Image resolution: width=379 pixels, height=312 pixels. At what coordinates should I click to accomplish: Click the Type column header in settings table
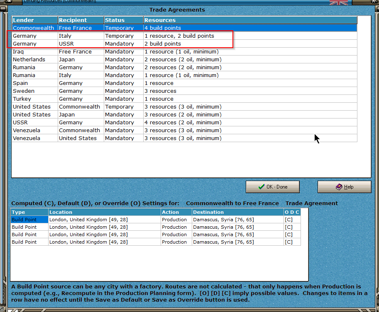click(29, 212)
